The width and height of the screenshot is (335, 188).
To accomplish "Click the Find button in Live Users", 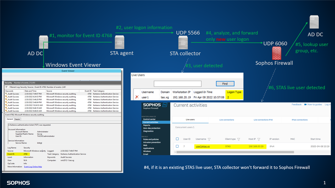I will pyautogui.click(x=225, y=84).
